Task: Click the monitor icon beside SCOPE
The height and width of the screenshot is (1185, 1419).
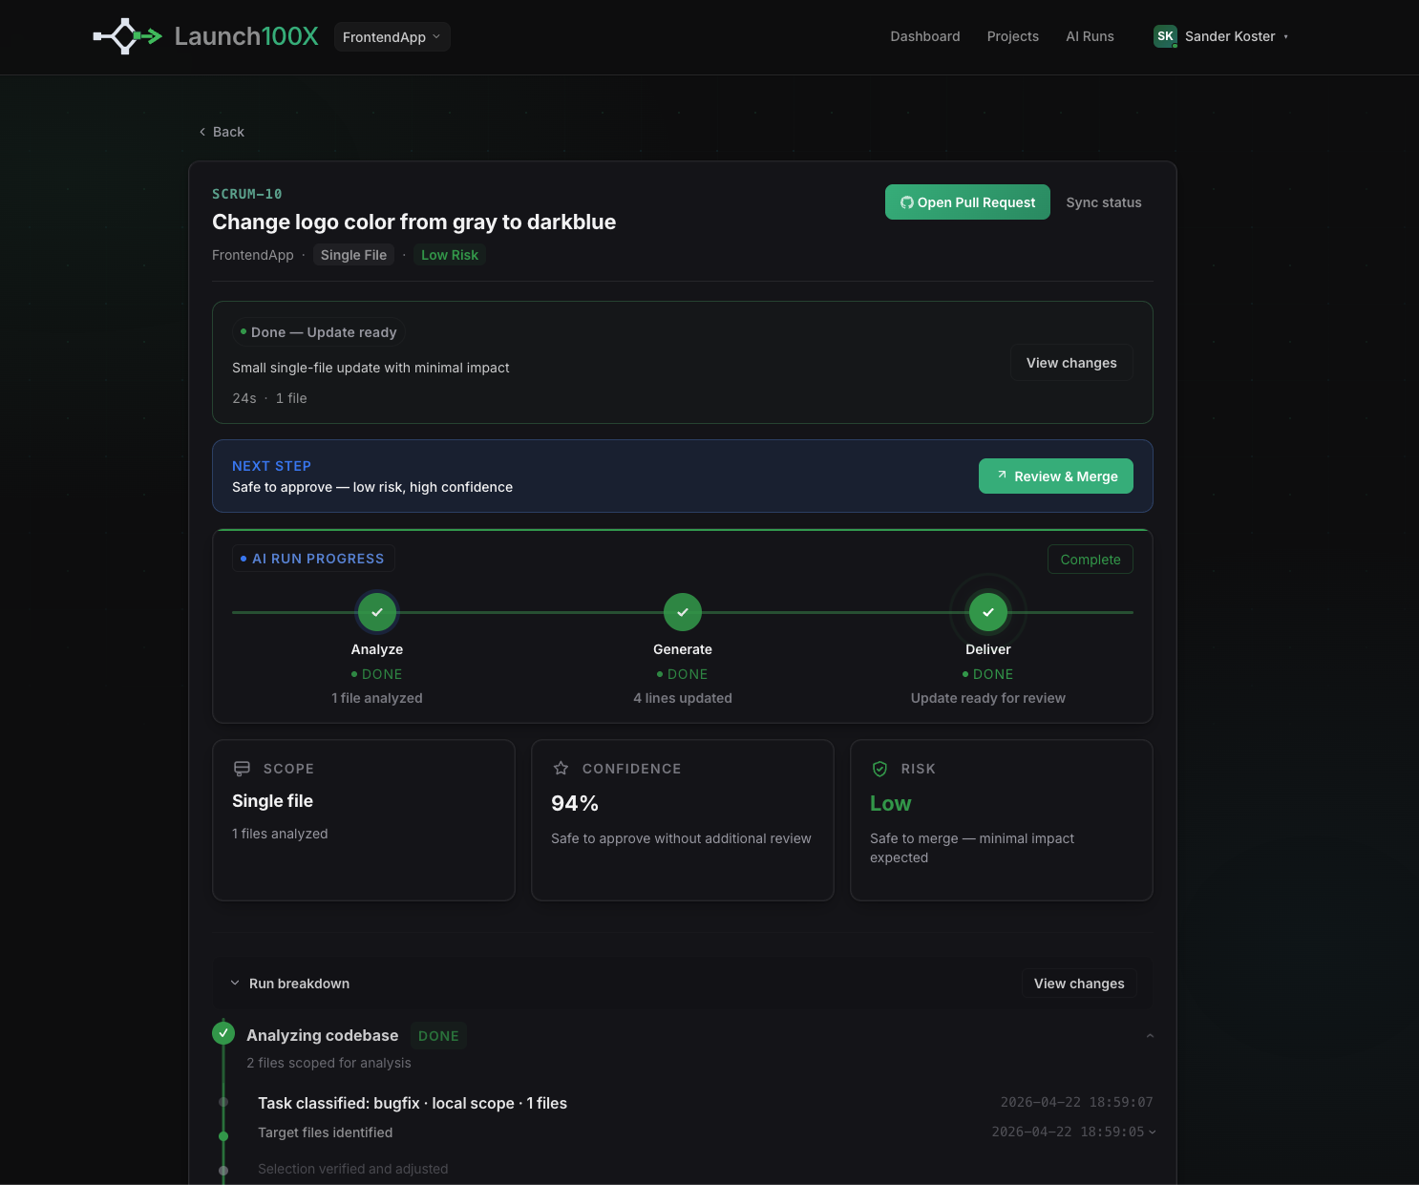Action: (240, 768)
